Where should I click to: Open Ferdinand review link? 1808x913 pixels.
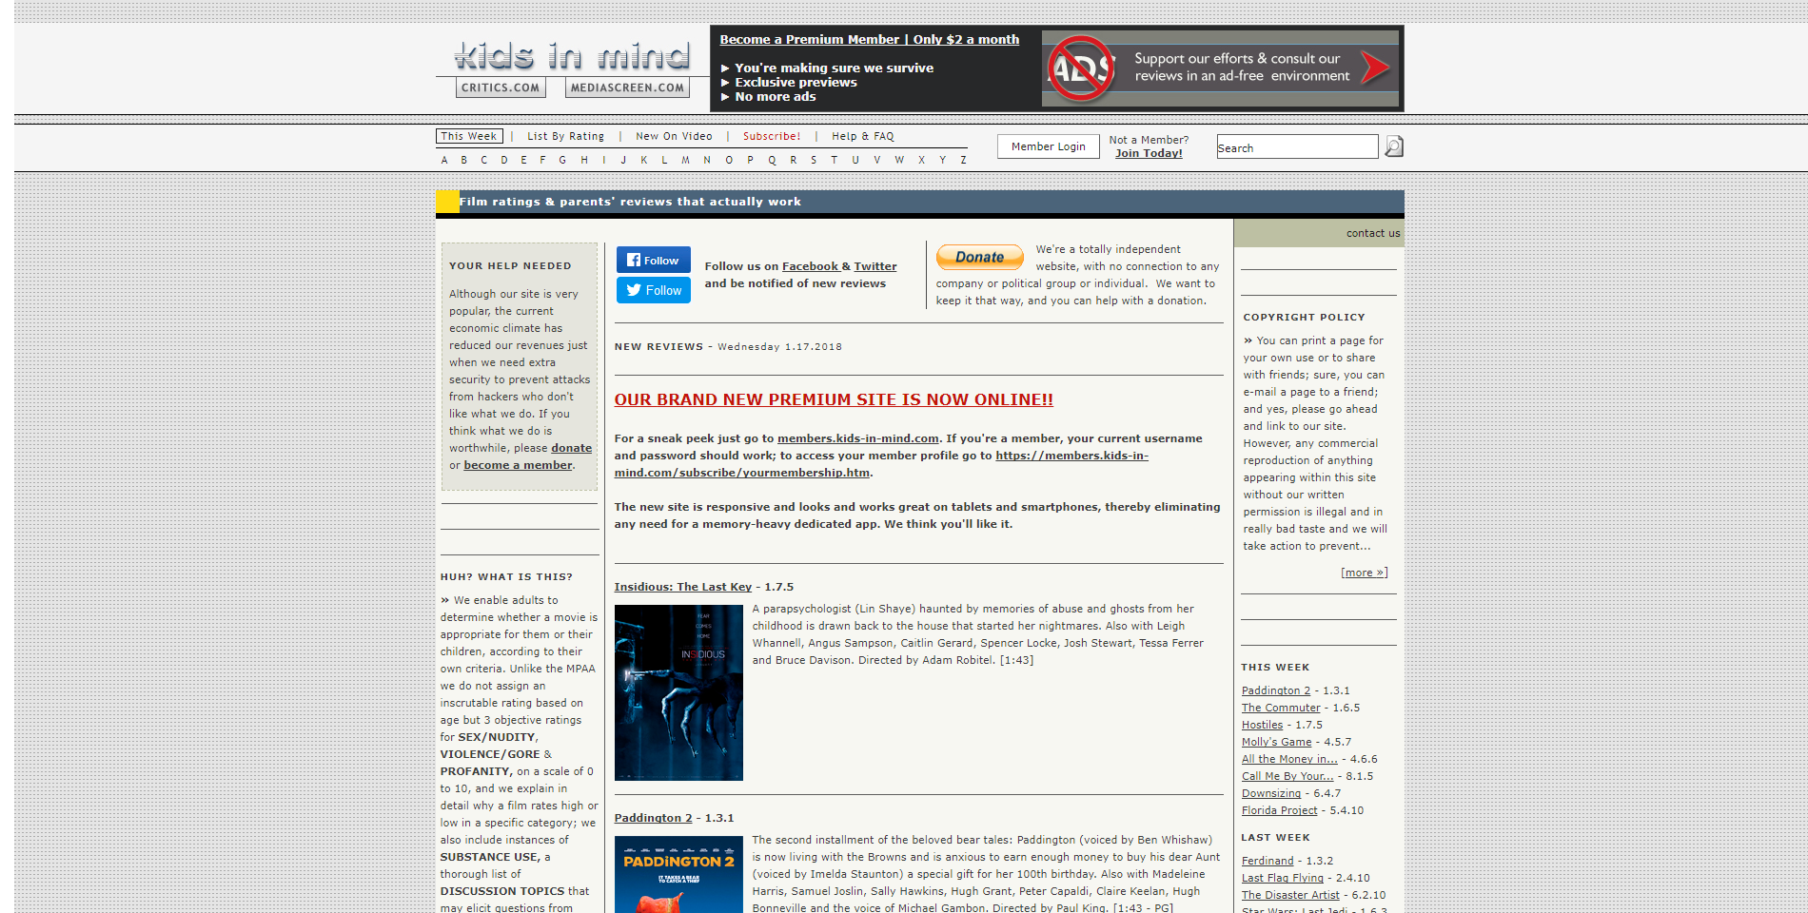pos(1268,861)
